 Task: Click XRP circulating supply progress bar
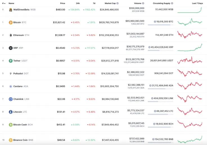coord(161,50)
